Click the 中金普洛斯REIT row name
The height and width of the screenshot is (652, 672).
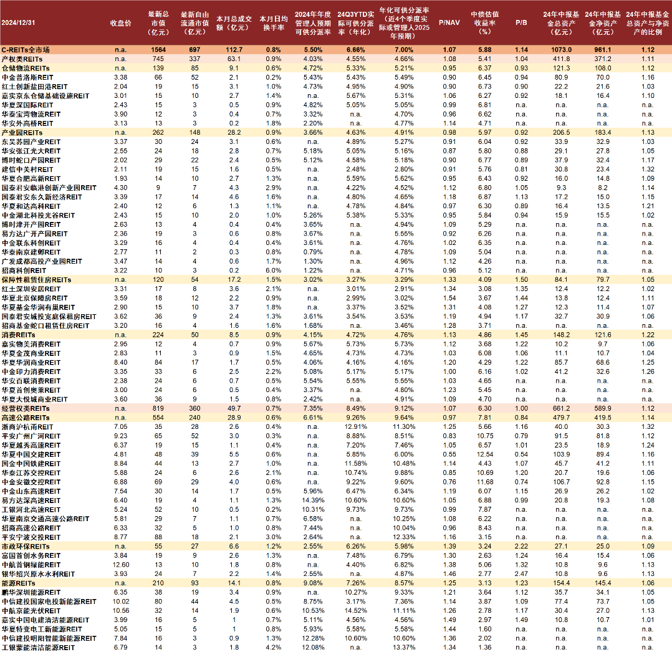[x=27, y=77]
